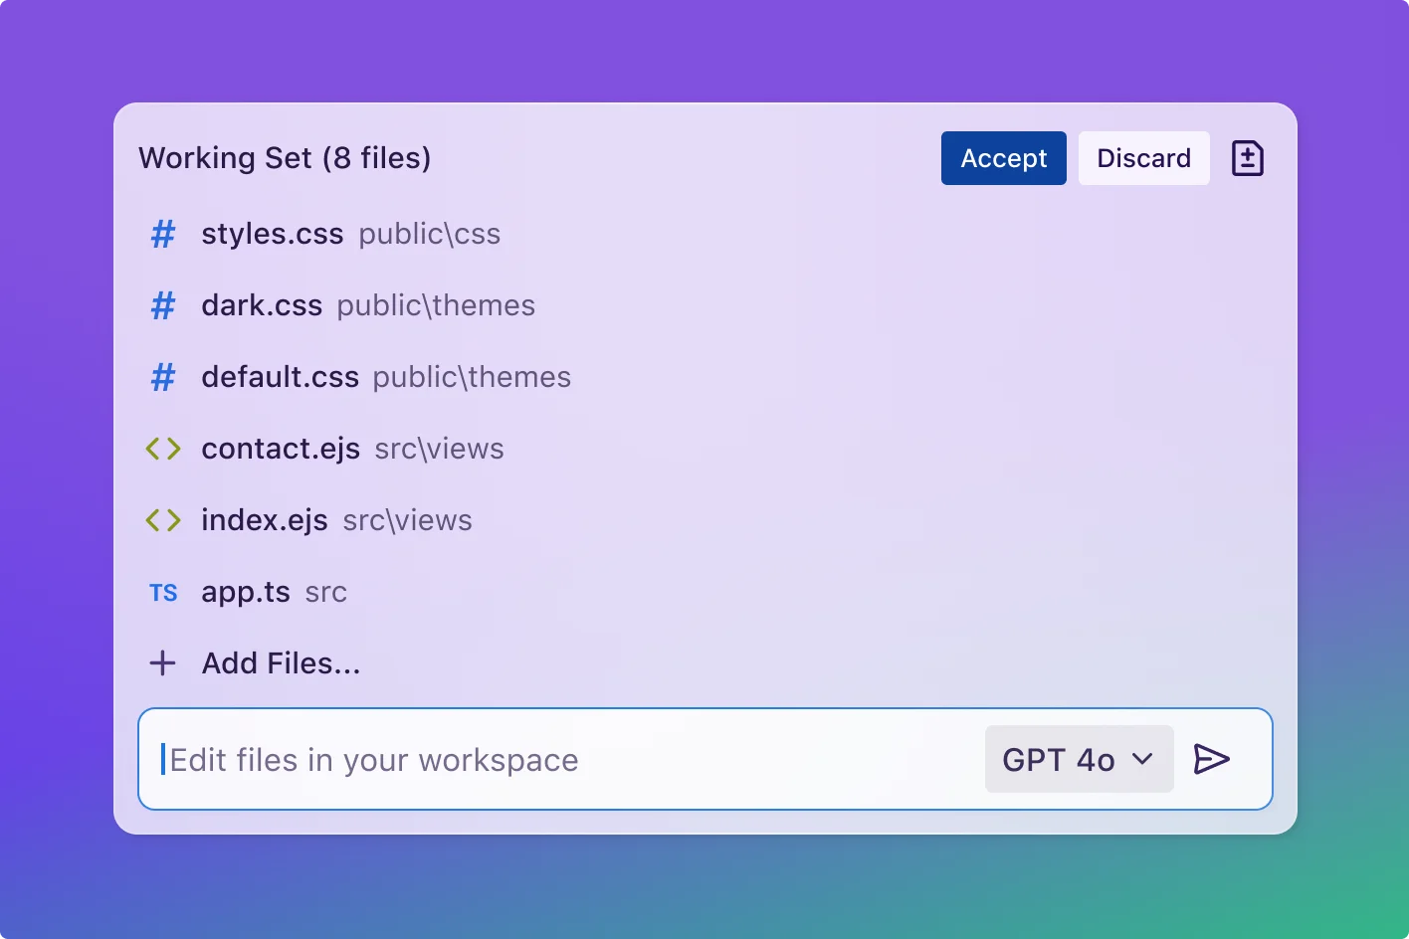Discard the pending file edits

click(x=1143, y=157)
